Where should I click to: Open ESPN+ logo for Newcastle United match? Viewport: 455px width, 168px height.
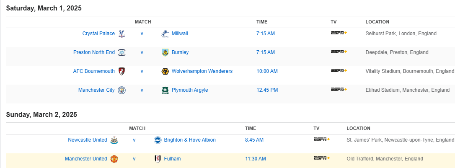coord(321,140)
